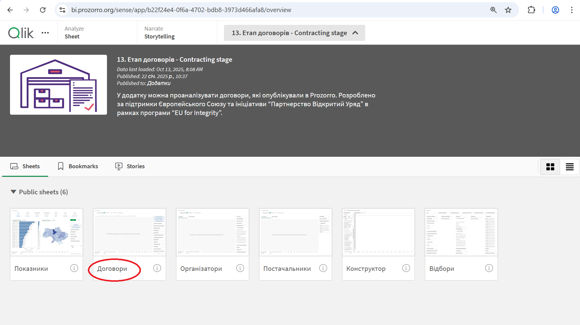Click the Qlik logo

tap(21, 33)
